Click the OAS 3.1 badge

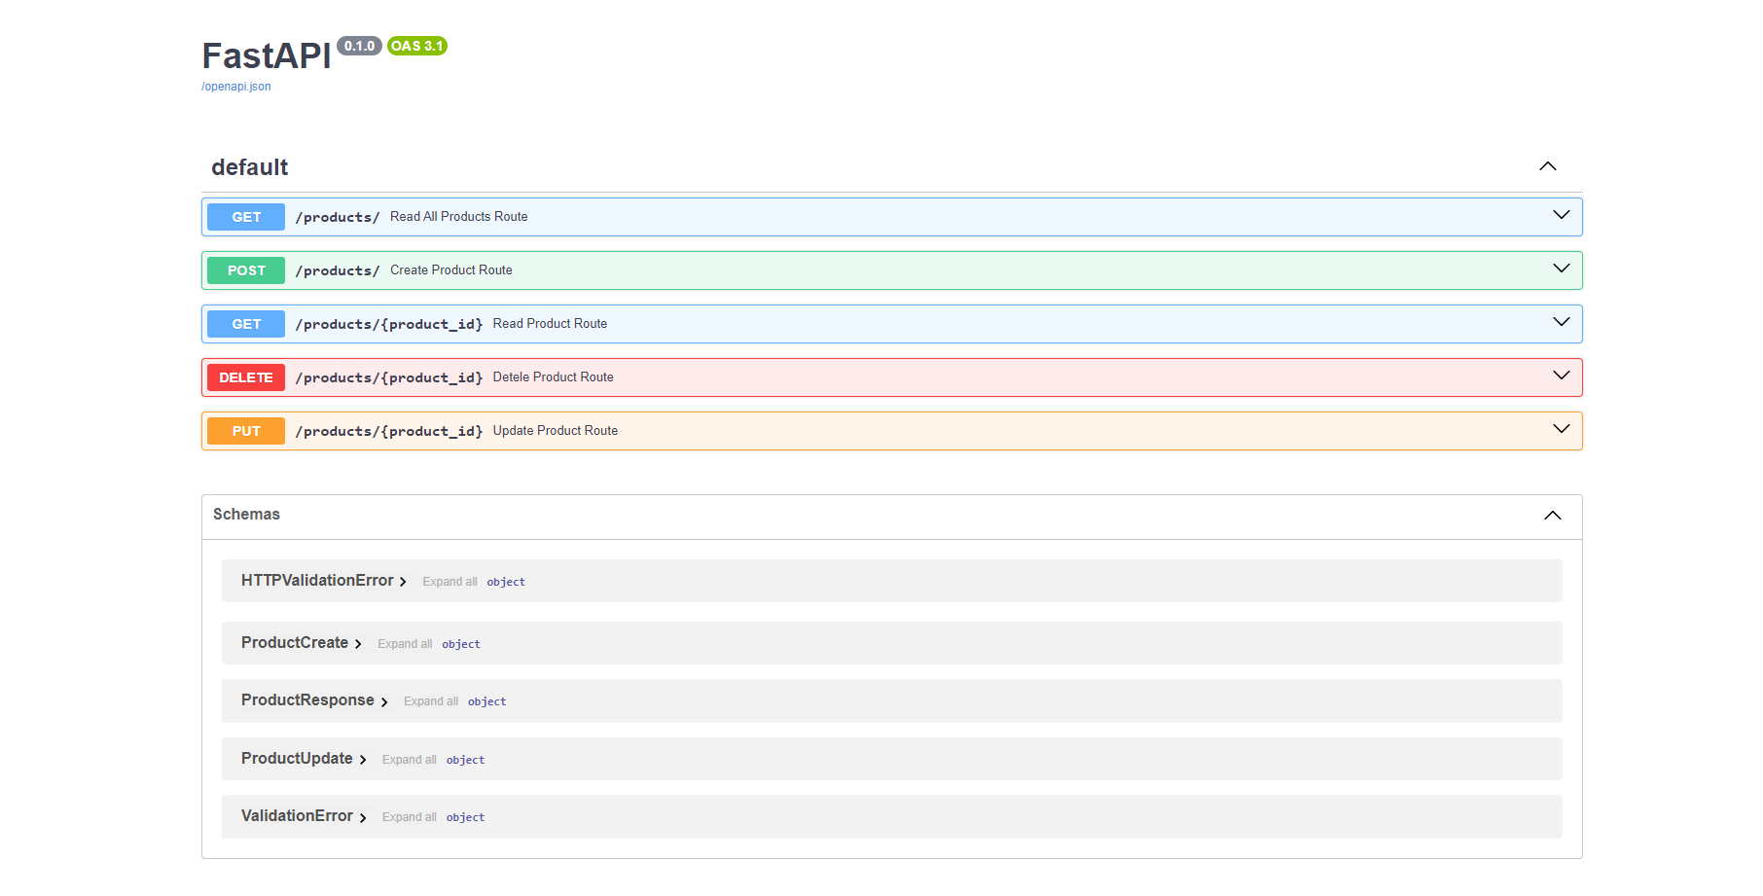[x=416, y=46]
